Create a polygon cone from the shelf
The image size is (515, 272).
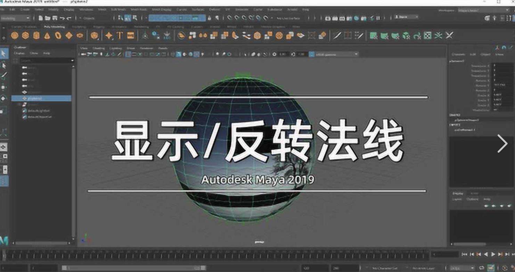47,35
